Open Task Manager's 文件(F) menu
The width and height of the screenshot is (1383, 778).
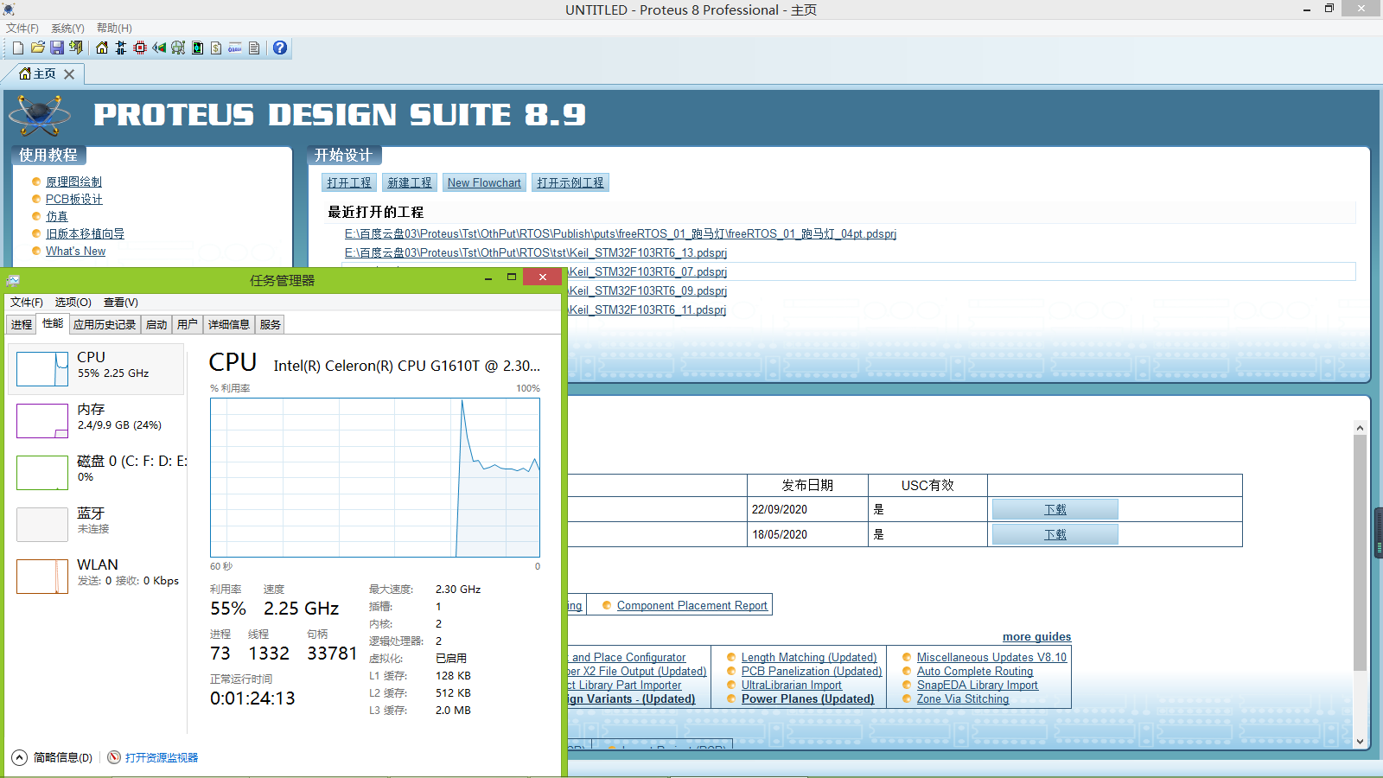coord(27,303)
